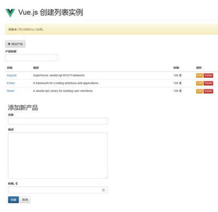The height and width of the screenshot is (212, 218).
Task: Click the blue create button
Action: (14, 199)
